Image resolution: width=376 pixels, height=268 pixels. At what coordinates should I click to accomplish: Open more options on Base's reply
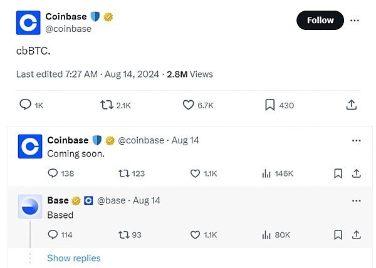tap(356, 201)
